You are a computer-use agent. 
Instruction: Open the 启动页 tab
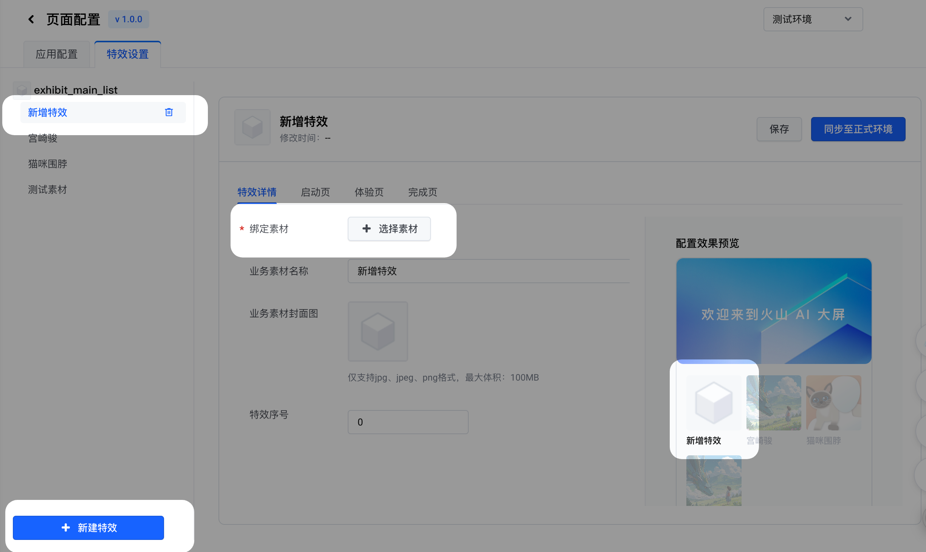tap(315, 192)
